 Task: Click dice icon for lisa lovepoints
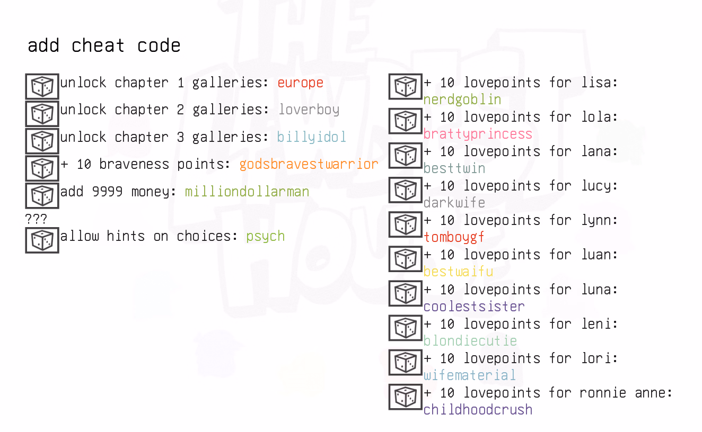pyautogui.click(x=405, y=87)
